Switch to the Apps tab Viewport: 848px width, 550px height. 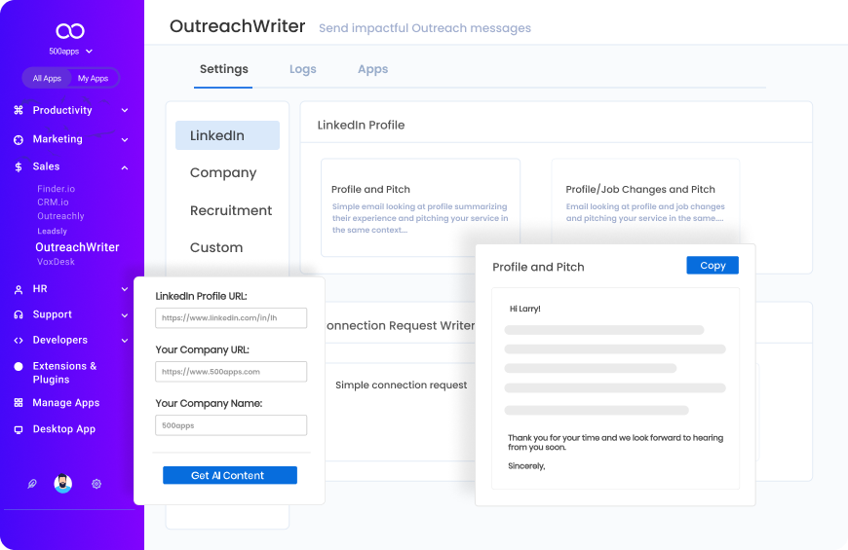(x=372, y=69)
